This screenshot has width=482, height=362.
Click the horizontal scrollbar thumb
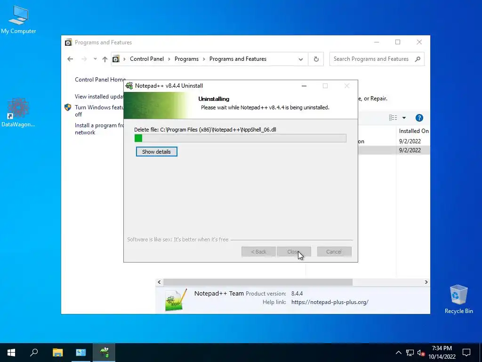(258, 282)
